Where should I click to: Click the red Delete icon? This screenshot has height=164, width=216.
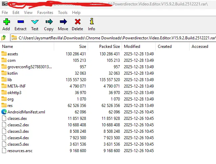tap(78, 22)
